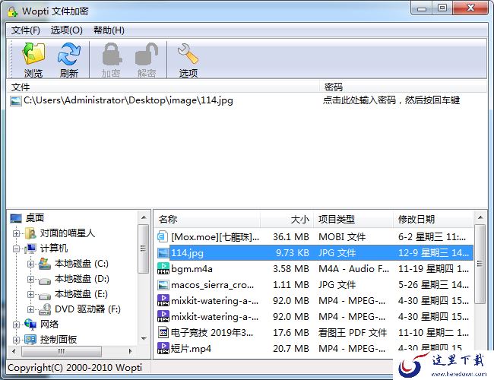This screenshot has height=380, width=494.
Task: Select the 电子竞技 2019年3... file name
Action: tap(212, 332)
